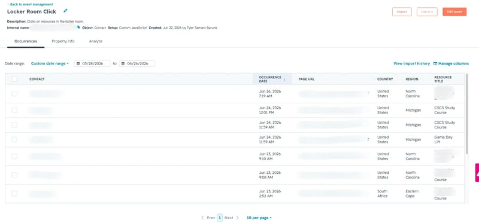
Task: Click the calendar icon in the 05/28/2026 field
Action: coord(78,64)
